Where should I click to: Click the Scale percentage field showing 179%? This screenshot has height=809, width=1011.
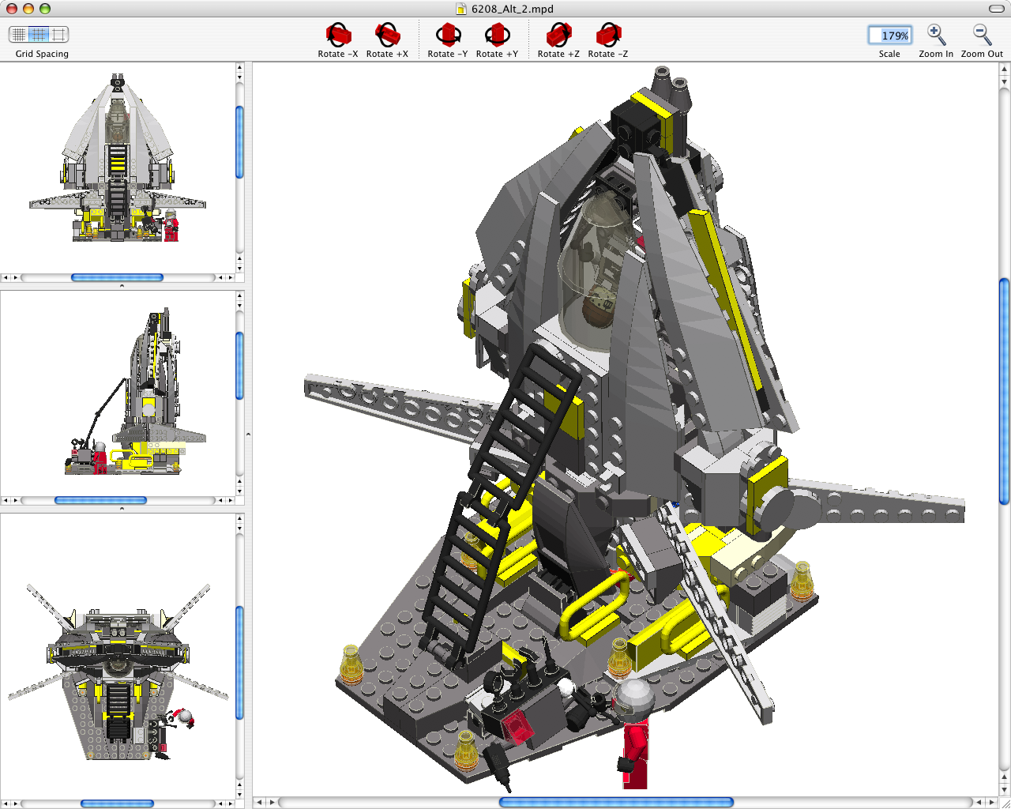889,36
